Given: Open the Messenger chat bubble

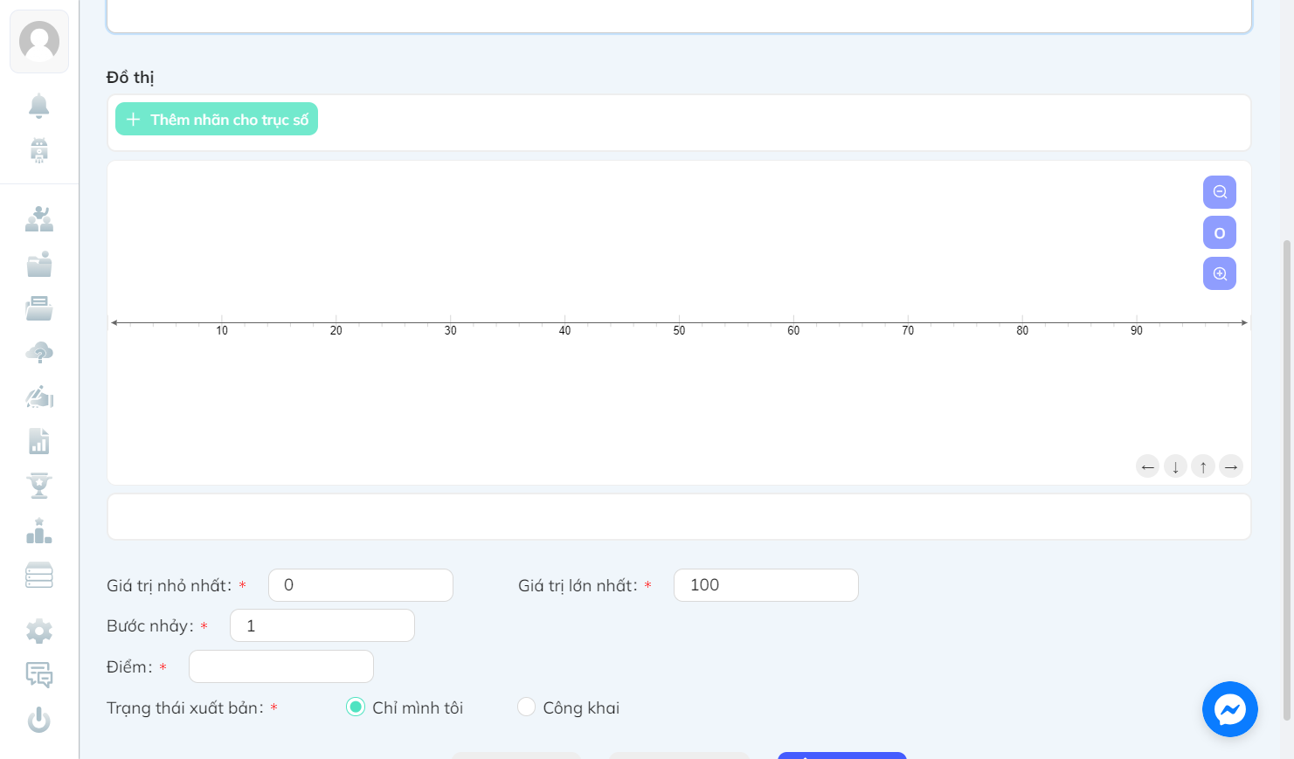Looking at the screenshot, I should point(1230,709).
